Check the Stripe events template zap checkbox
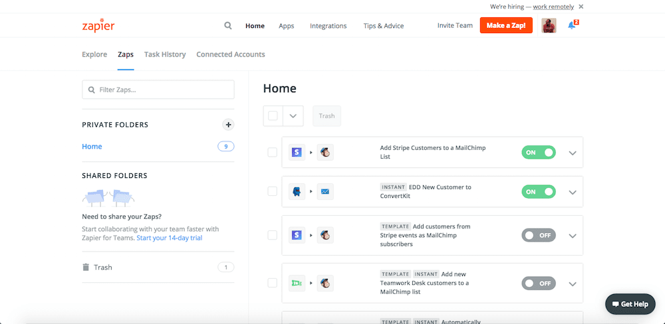Screen dimensions: 665x324 tap(272, 235)
